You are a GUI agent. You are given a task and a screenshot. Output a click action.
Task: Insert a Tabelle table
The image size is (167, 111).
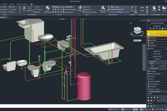(x=37, y=12)
